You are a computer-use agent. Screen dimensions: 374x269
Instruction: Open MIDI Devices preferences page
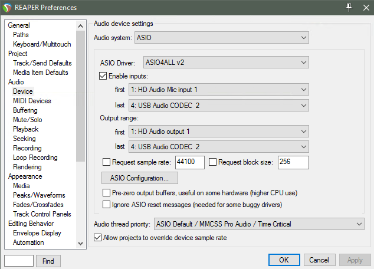coord(32,101)
